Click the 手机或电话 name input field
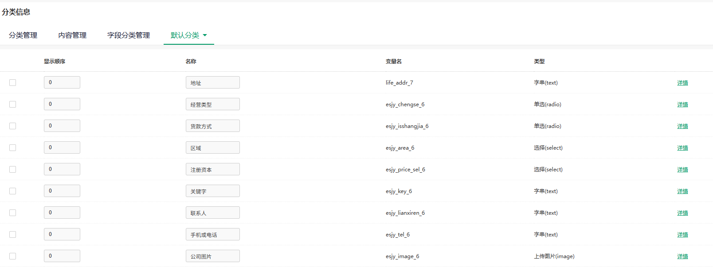 click(x=212, y=235)
